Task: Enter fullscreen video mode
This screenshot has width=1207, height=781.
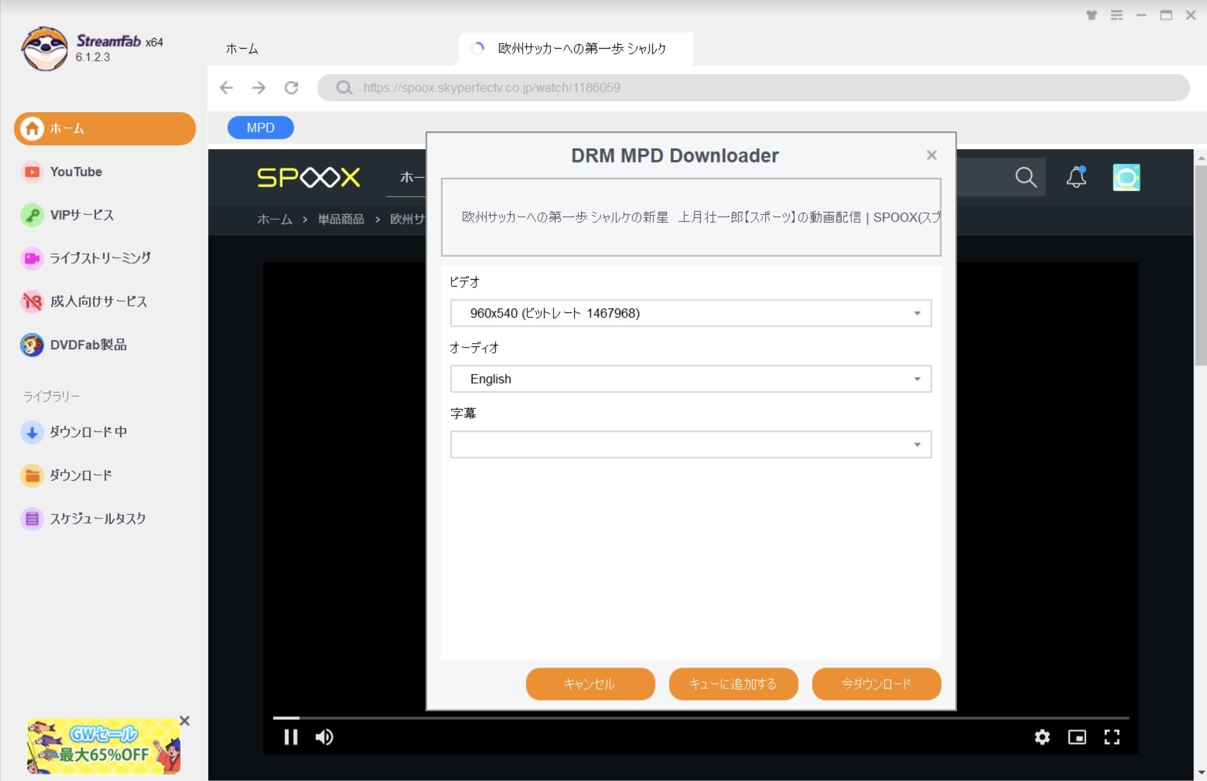Action: click(1112, 737)
